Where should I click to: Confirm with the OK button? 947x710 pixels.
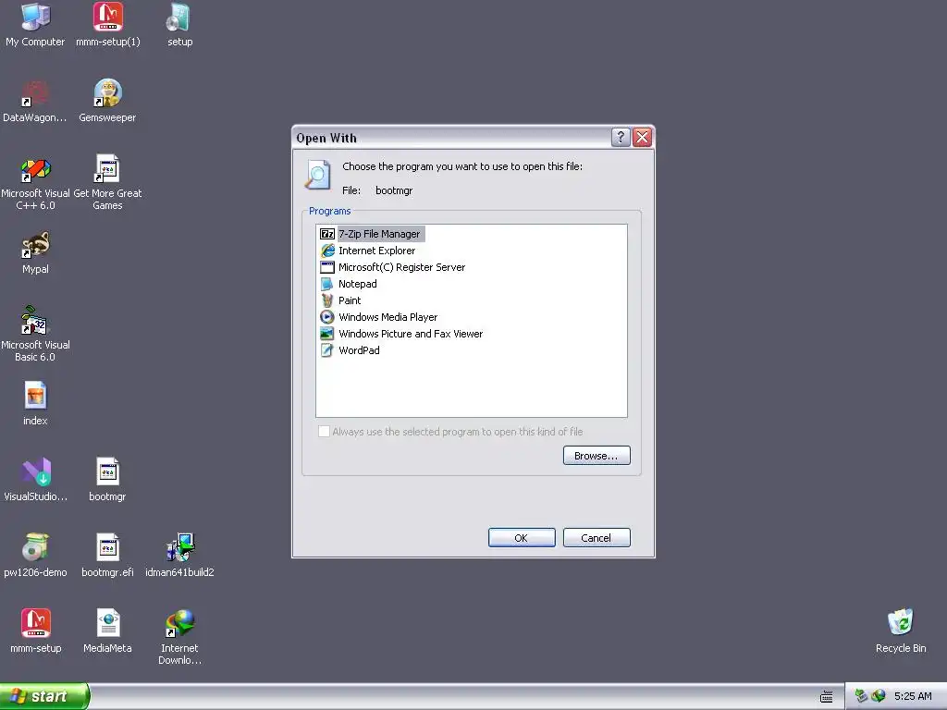tap(522, 537)
